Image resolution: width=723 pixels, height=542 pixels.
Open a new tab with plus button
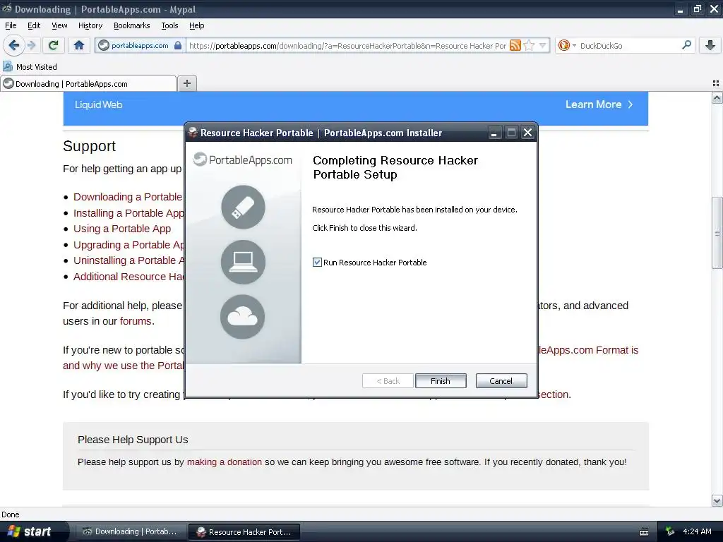pyautogui.click(x=186, y=83)
